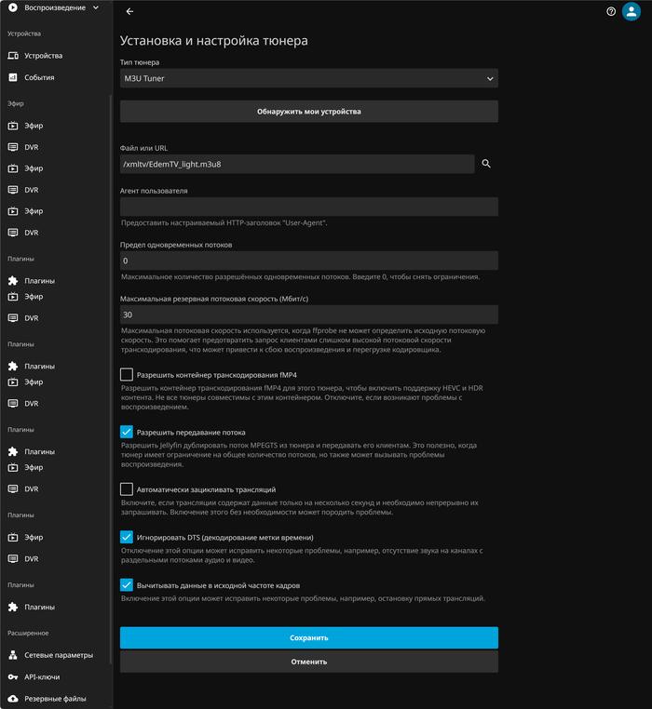
Task: Click the Сохранить button
Action: [x=308, y=638]
